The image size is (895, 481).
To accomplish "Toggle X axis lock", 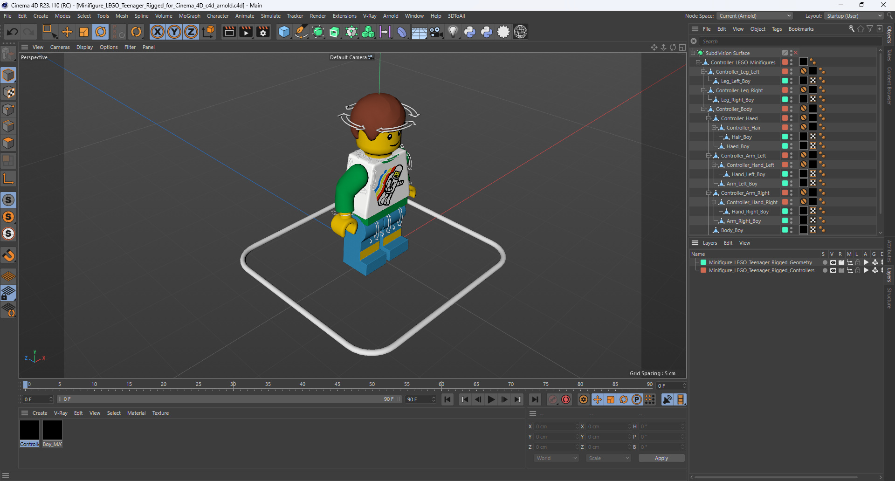I will (x=158, y=32).
